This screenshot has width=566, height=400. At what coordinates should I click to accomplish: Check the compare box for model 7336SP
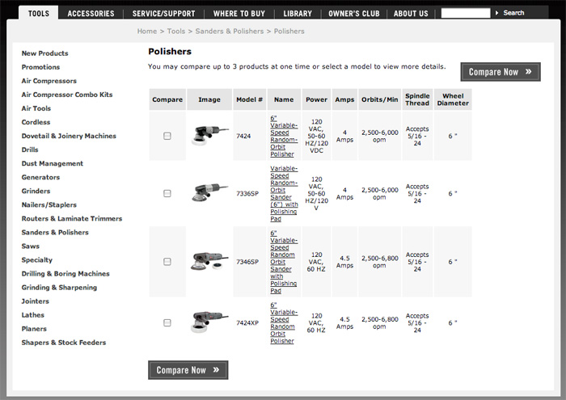click(x=167, y=194)
